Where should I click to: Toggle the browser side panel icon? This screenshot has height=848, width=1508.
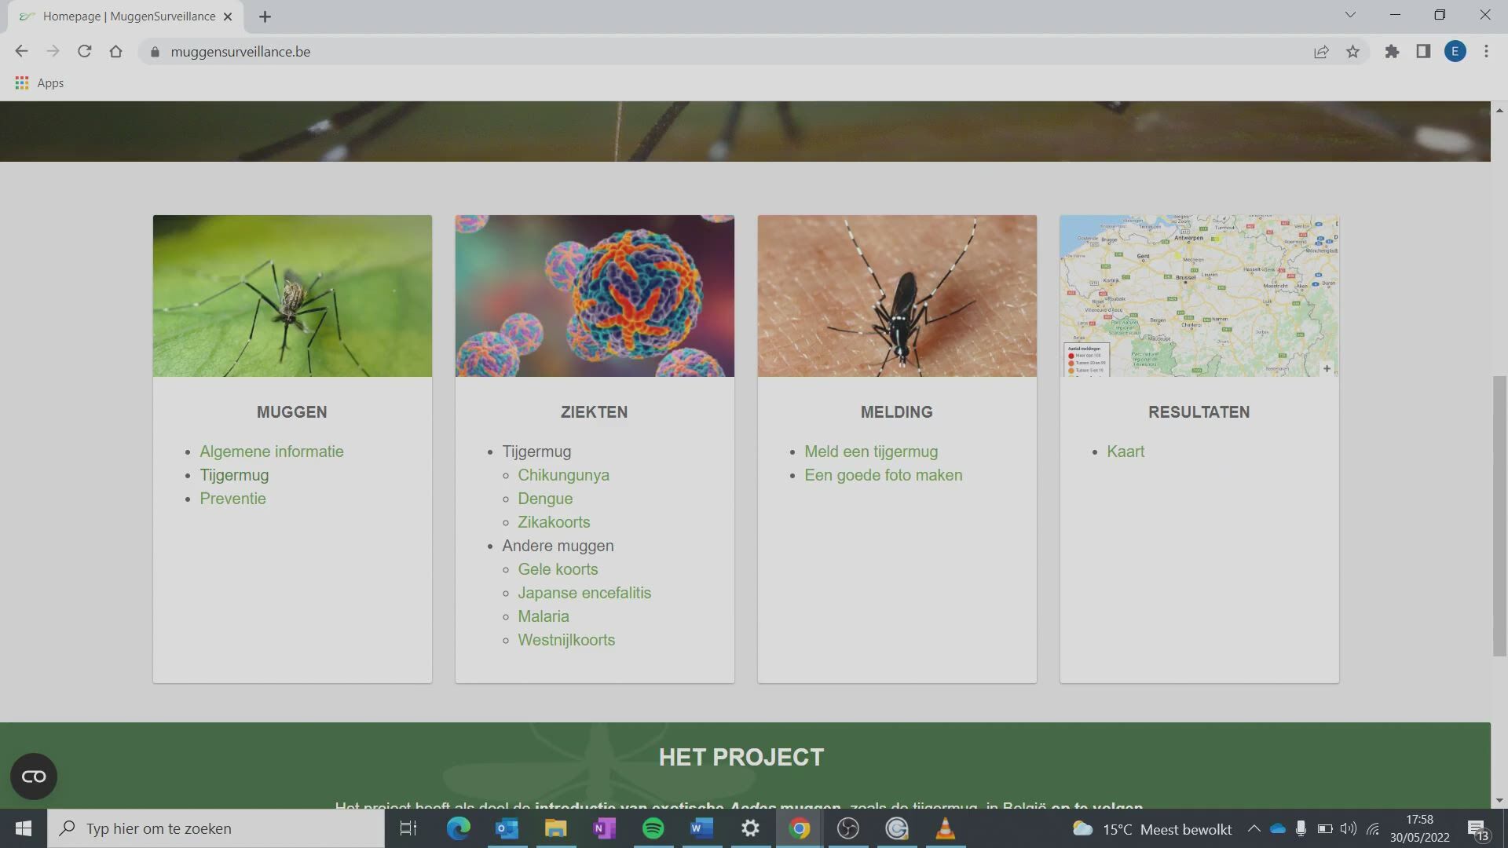click(1423, 52)
